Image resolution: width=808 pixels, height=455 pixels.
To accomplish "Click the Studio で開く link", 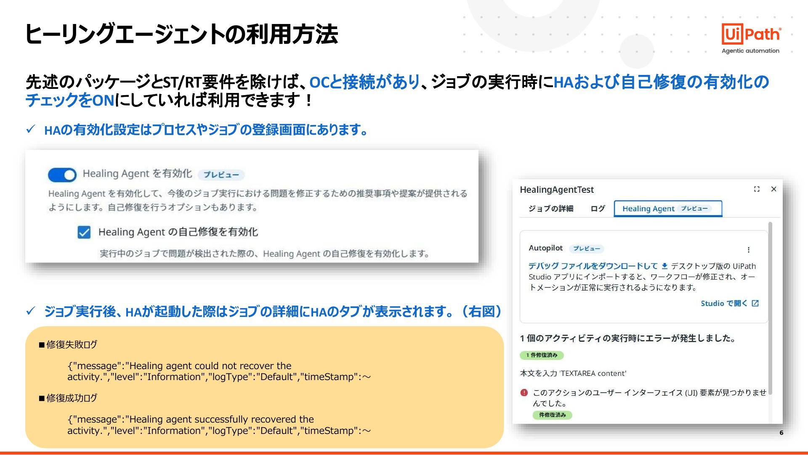I will pyautogui.click(x=724, y=303).
